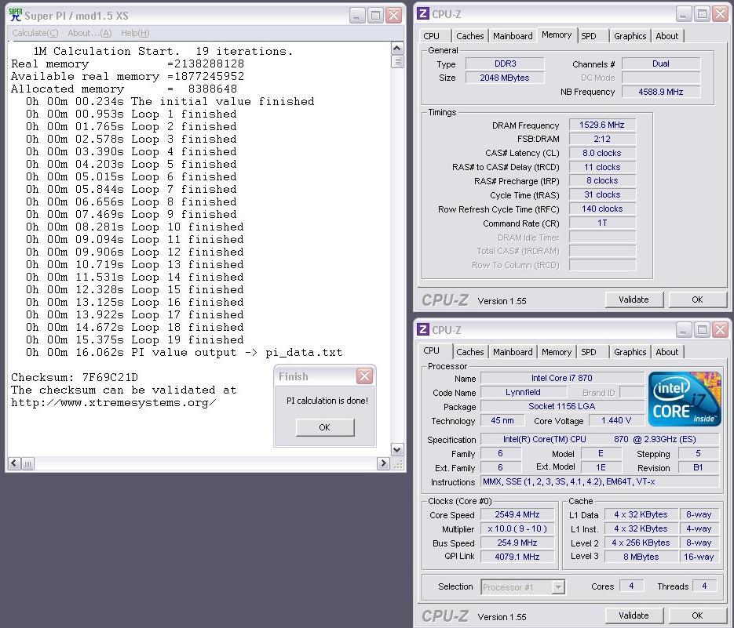Click Validate in upper CPU-Z window
The image size is (734, 628).
click(634, 299)
